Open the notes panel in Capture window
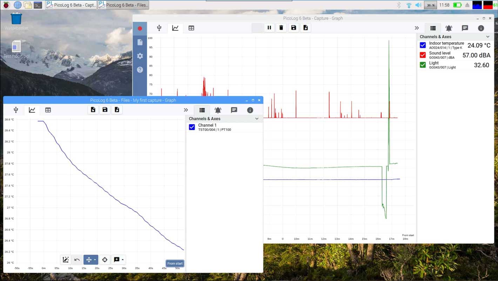Screen dimensions: 498x281 tap(465, 28)
